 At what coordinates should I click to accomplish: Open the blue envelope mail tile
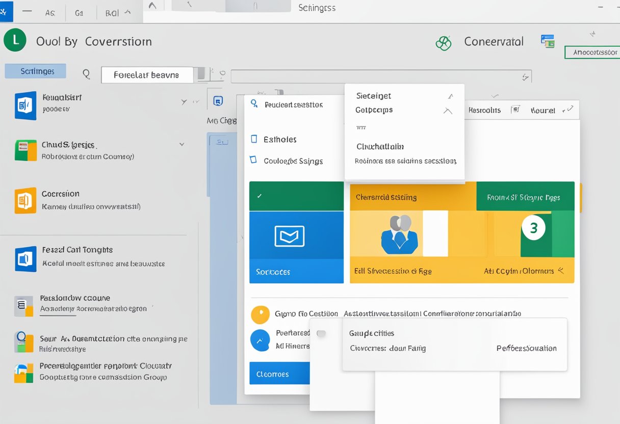289,236
